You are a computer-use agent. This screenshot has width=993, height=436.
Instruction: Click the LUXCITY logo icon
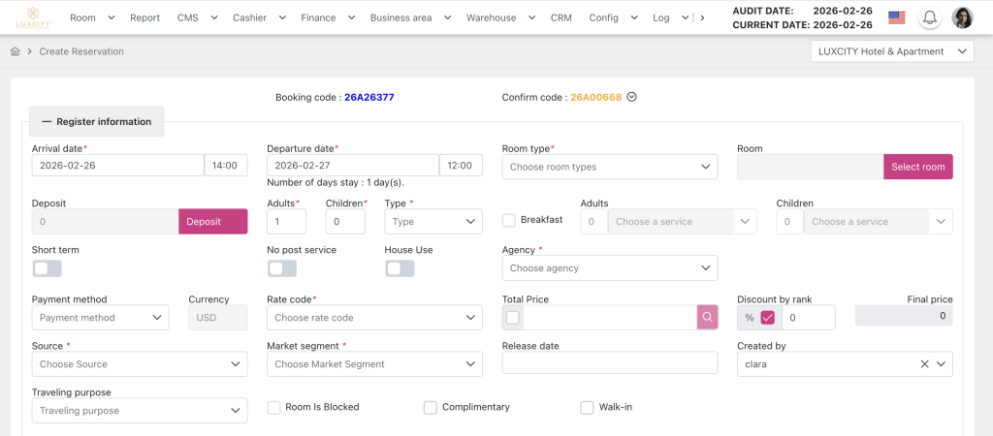pyautogui.click(x=32, y=16)
